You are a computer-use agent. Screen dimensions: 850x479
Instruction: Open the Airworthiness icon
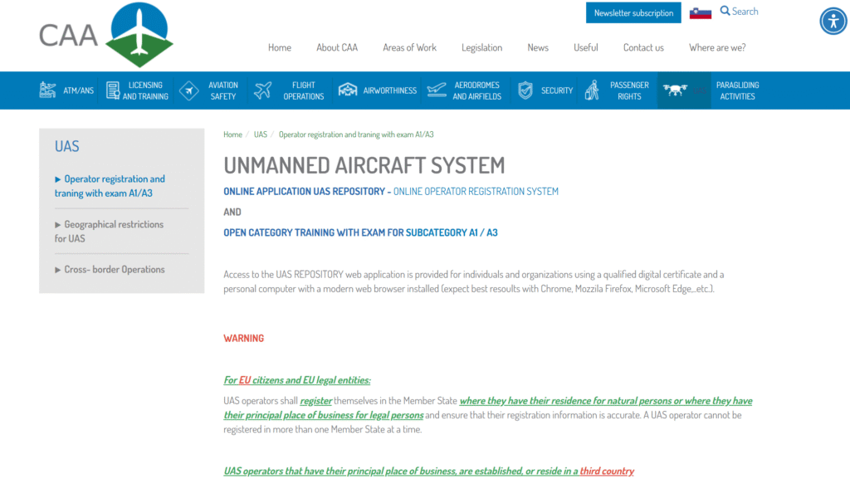(348, 90)
